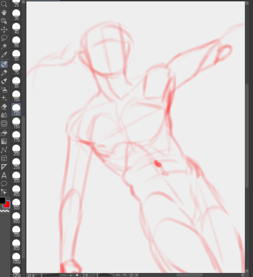Image resolution: width=253 pixels, height=277 pixels.
Task: Choose the Lasso selection tool
Action: [x=4, y=38]
